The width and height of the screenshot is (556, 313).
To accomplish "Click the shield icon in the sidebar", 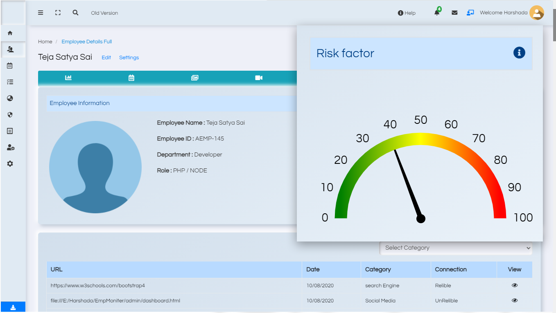I will 10,114.
